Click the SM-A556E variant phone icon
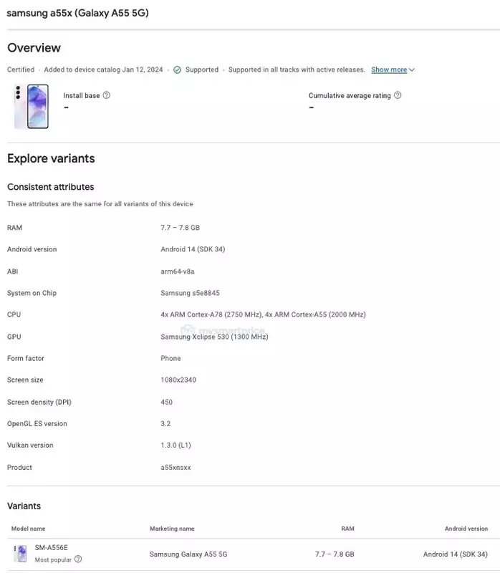 coord(20,553)
